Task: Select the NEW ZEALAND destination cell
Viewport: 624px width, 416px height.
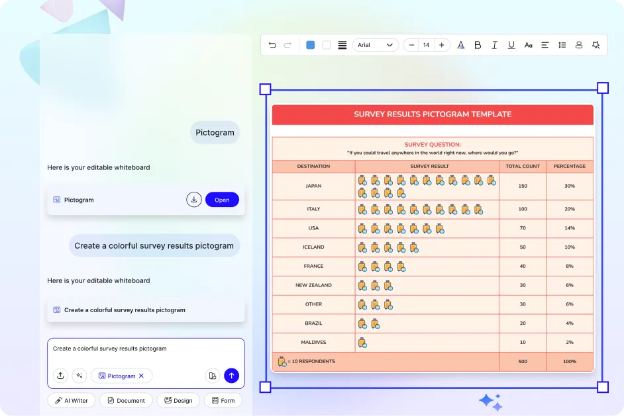Action: tap(313, 285)
